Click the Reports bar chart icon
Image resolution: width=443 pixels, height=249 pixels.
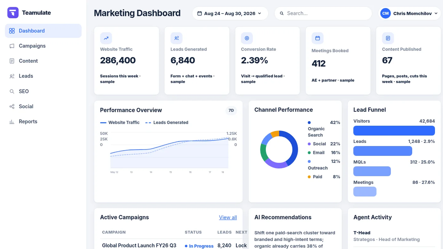pyautogui.click(x=12, y=121)
